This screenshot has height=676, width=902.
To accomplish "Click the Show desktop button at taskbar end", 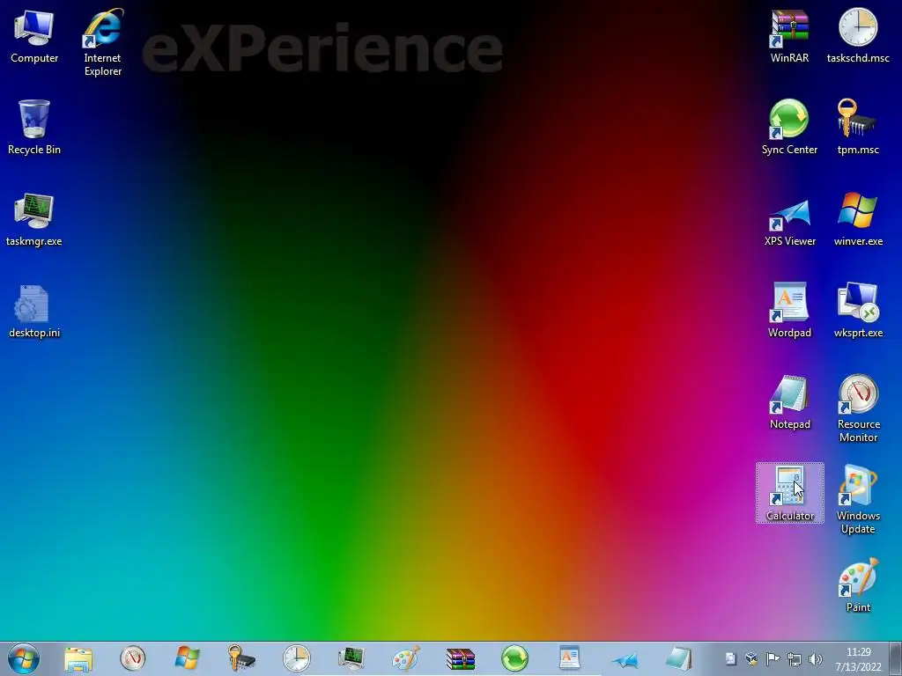I will (x=896, y=658).
